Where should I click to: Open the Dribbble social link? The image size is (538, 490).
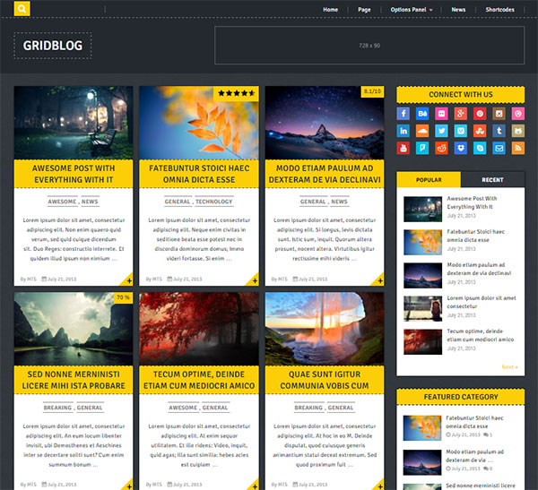(518, 114)
